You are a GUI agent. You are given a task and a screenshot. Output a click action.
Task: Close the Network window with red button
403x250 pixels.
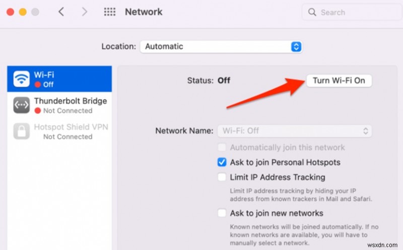(10, 12)
